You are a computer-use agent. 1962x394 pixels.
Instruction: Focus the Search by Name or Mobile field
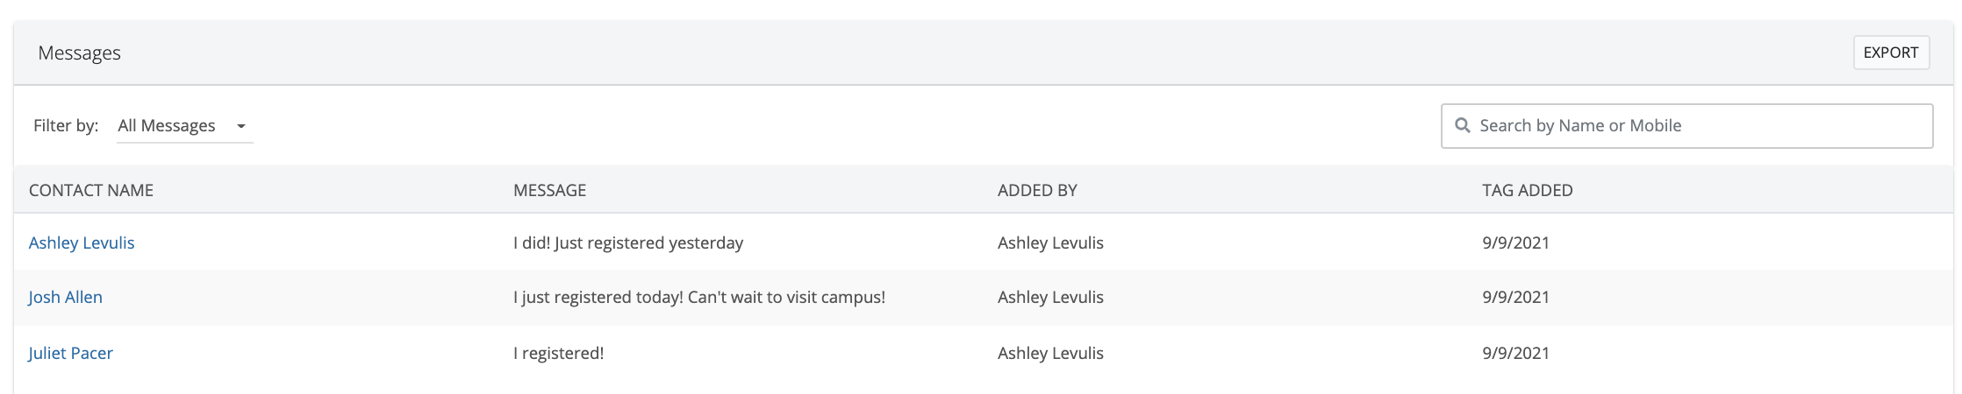[x=1693, y=126]
